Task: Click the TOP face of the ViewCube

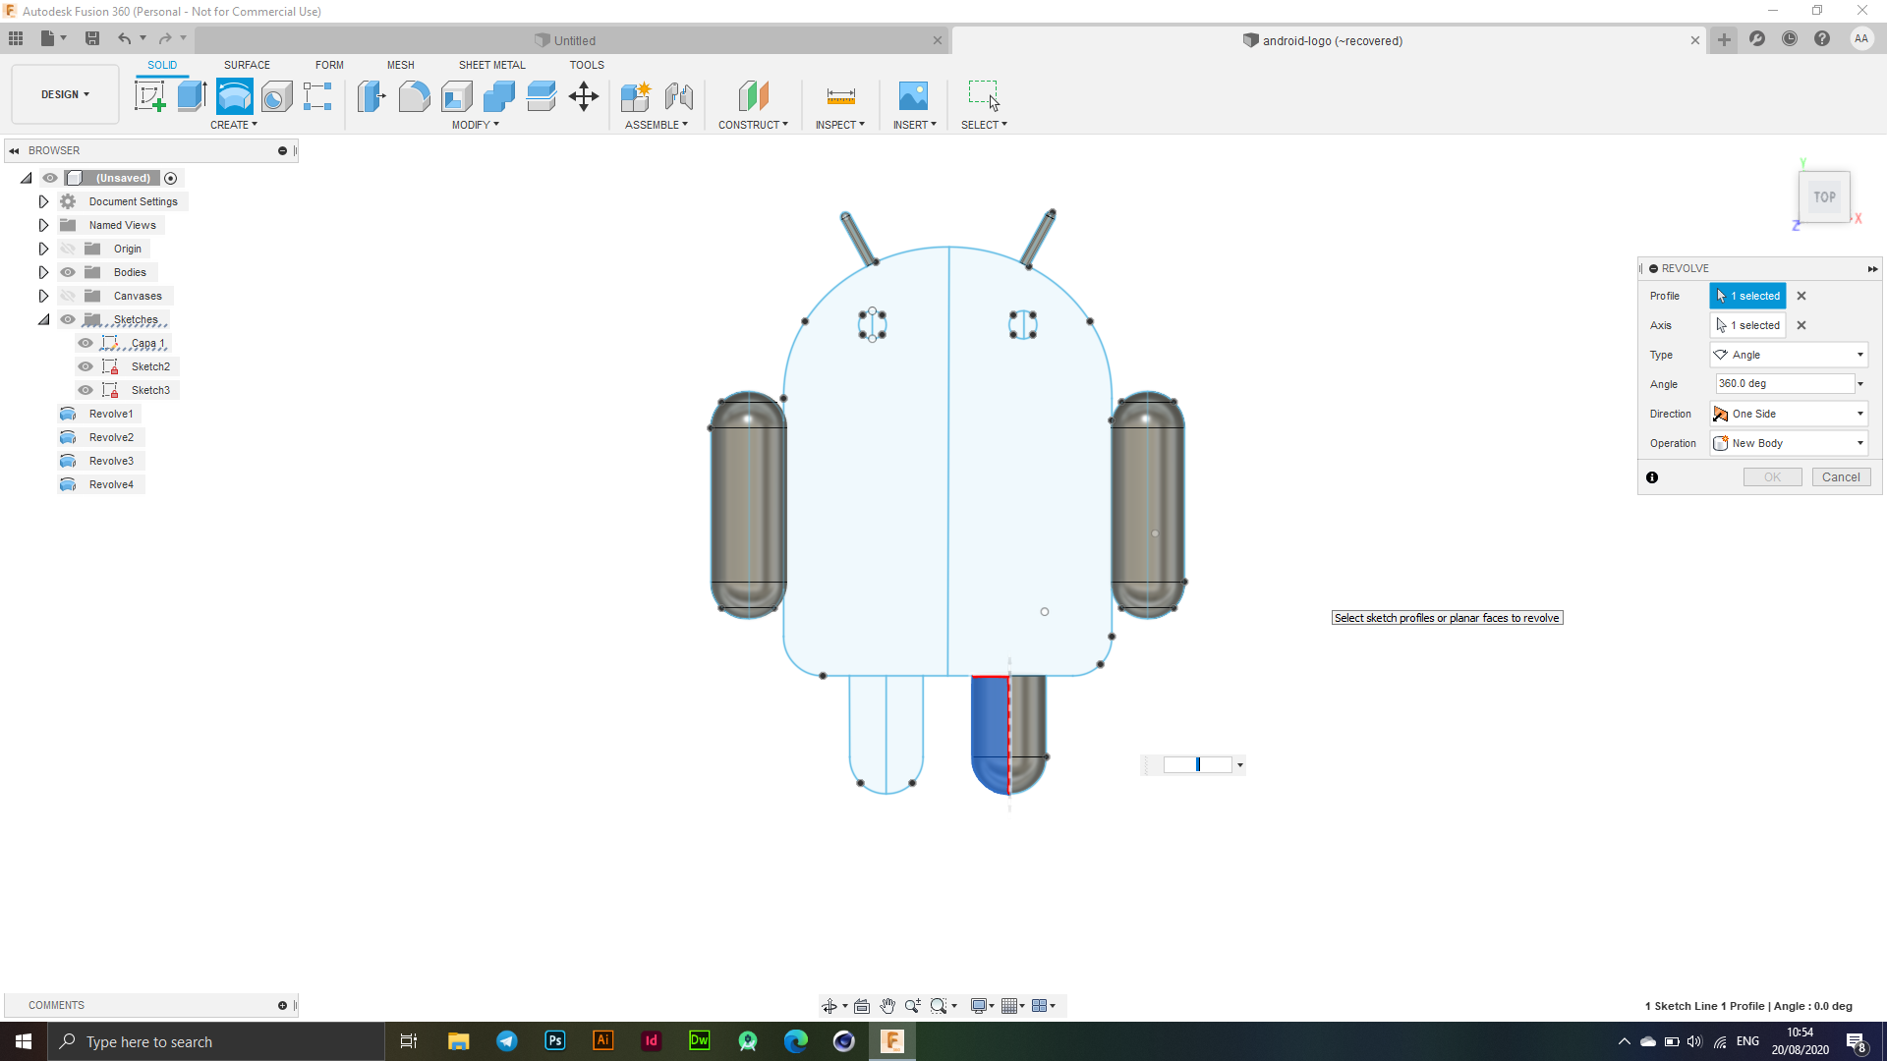Action: [x=1825, y=196]
